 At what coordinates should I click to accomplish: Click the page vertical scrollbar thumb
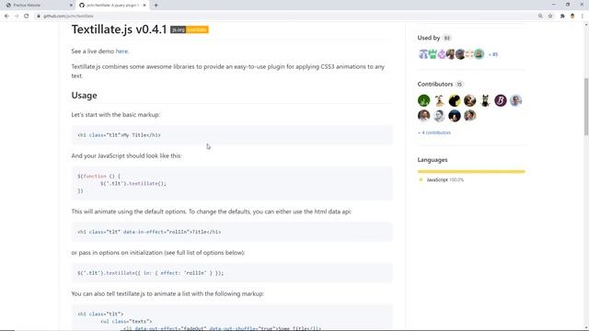(x=586, y=107)
